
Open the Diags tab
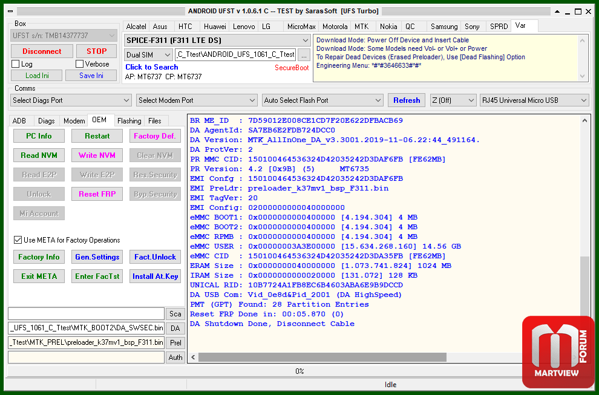[x=46, y=121]
